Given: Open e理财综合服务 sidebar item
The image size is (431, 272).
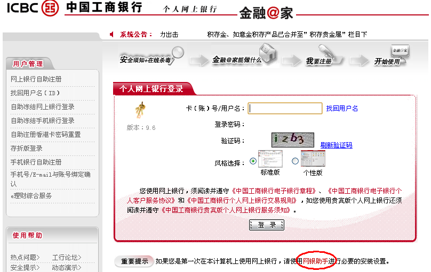Looking at the screenshot, I should click(31, 196).
